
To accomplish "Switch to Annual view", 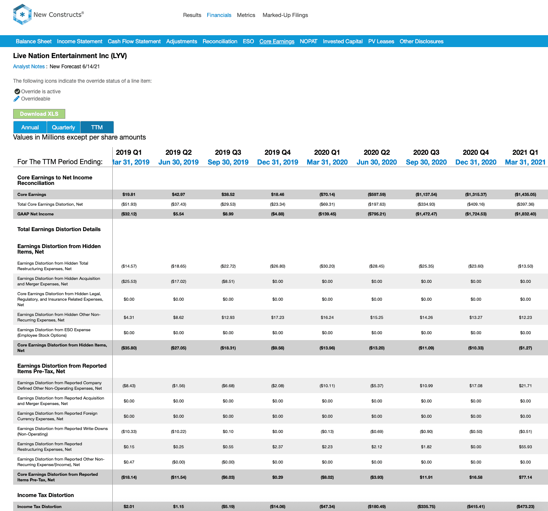I will click(30, 127).
